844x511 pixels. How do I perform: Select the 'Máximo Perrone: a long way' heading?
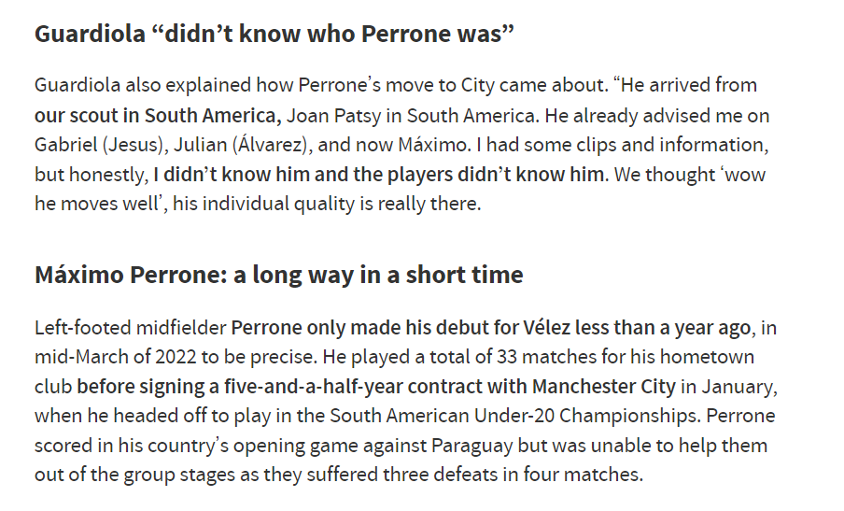coord(279,275)
